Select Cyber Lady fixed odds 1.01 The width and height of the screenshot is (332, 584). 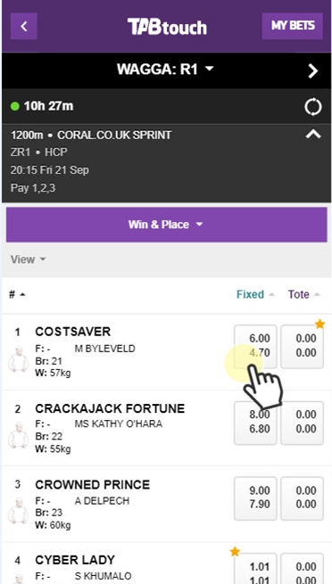[255, 569]
